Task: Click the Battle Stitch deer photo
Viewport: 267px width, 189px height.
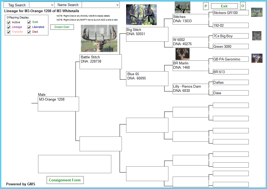Action: [x=99, y=39]
